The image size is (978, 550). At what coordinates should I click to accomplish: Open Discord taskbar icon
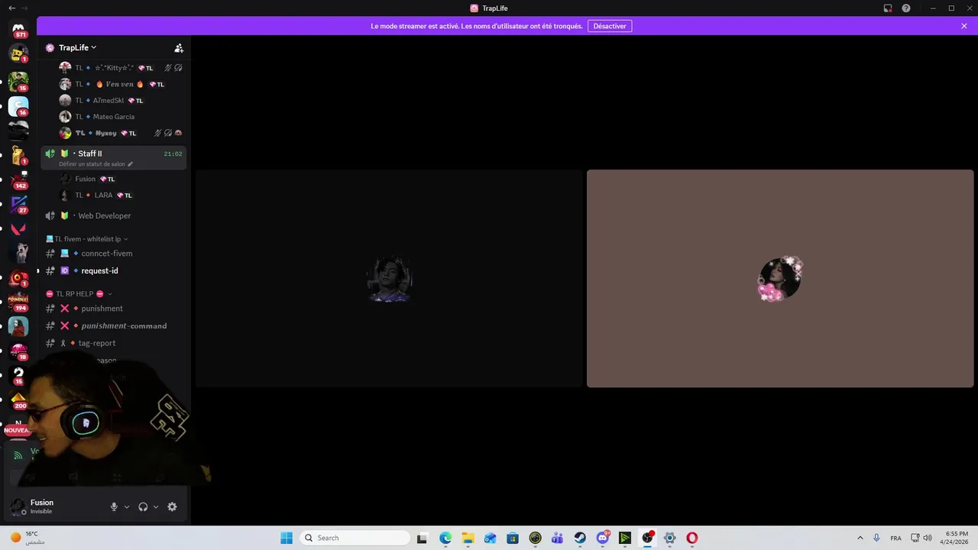(603, 538)
